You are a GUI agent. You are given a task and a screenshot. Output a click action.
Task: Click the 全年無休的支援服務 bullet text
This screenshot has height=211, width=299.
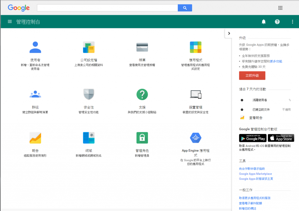[x=256, y=56]
